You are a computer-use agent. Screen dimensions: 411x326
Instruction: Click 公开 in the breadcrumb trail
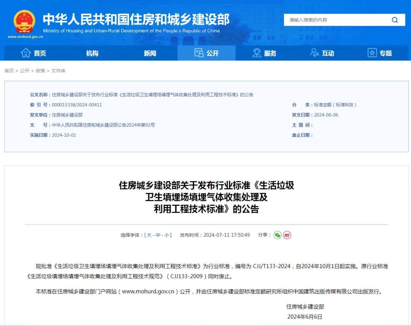pyautogui.click(x=25, y=71)
